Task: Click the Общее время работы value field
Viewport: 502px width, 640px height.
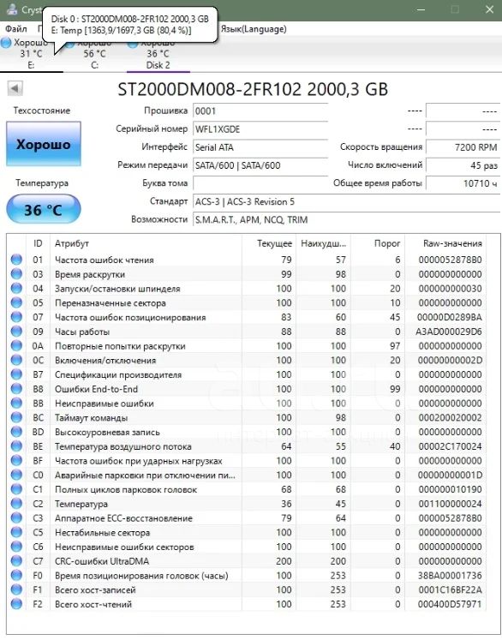Action: pyautogui.click(x=463, y=183)
